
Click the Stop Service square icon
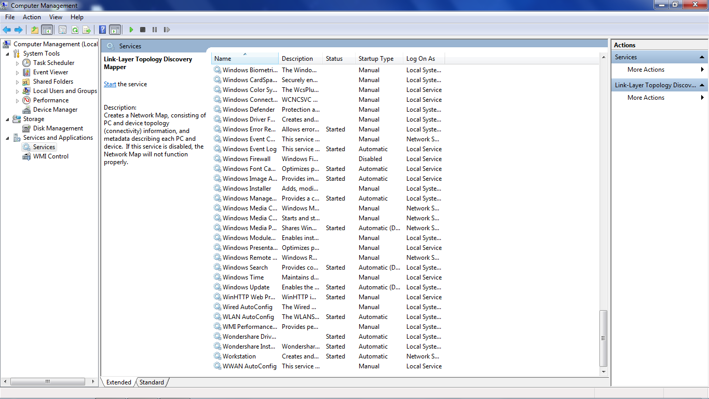pyautogui.click(x=143, y=30)
